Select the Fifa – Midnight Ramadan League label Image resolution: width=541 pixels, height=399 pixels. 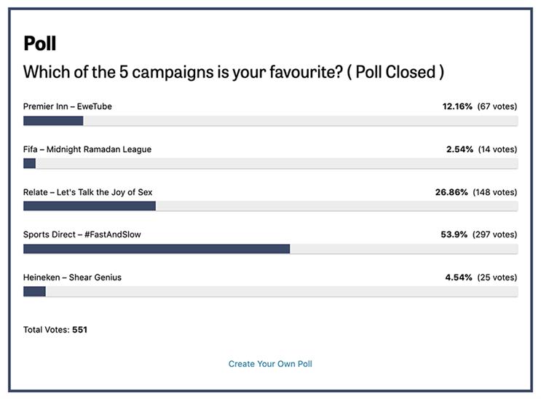(87, 149)
